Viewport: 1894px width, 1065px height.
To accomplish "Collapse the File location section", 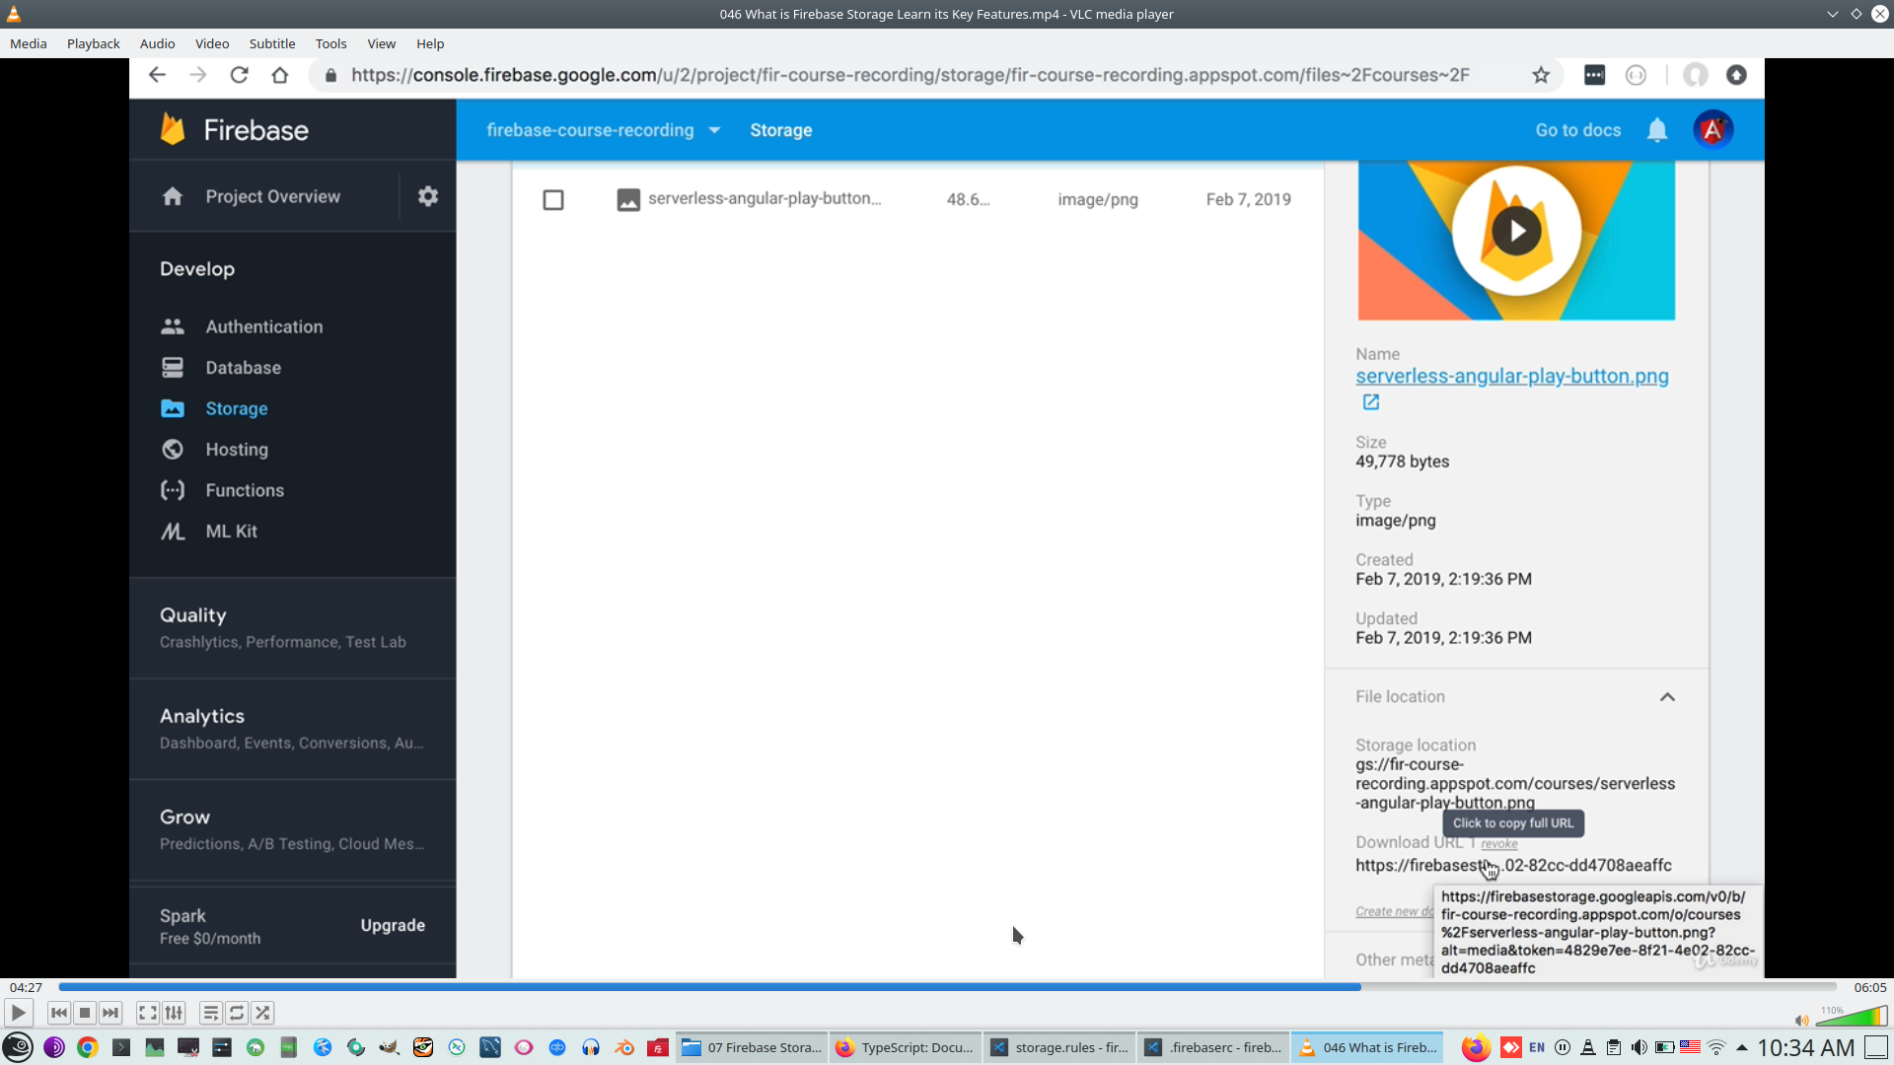I will pyautogui.click(x=1667, y=697).
